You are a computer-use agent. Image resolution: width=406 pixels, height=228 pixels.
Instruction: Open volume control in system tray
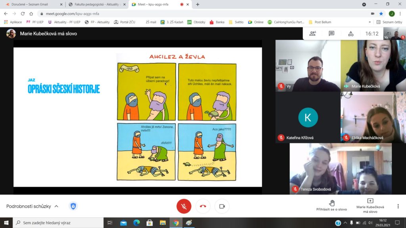tap(371, 222)
